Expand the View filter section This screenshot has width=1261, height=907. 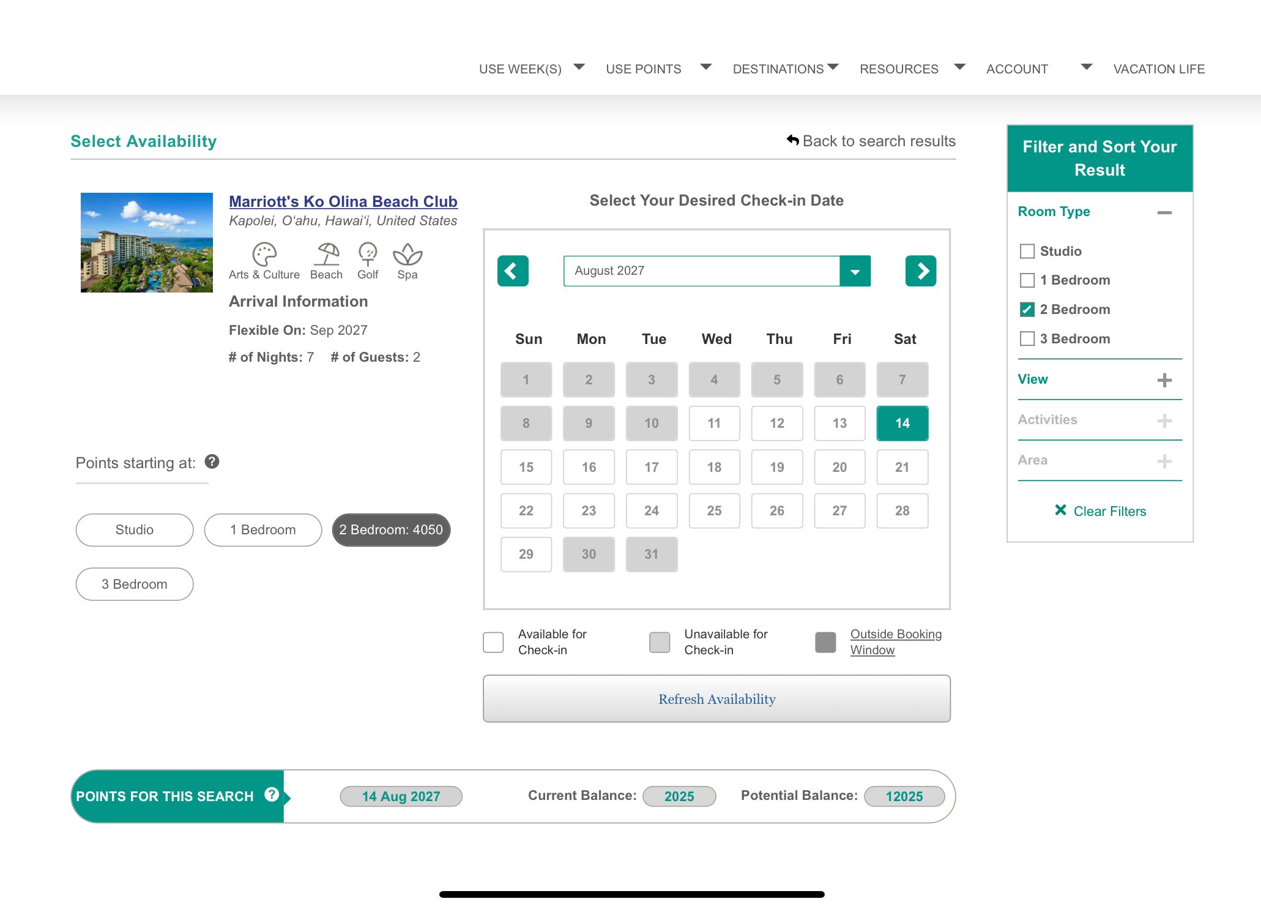tap(1164, 380)
